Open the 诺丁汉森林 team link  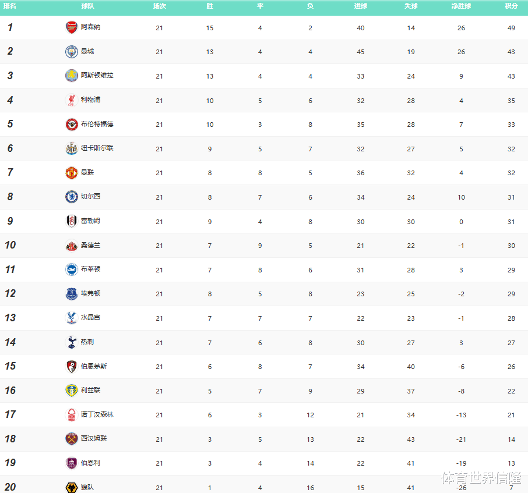[97, 414]
